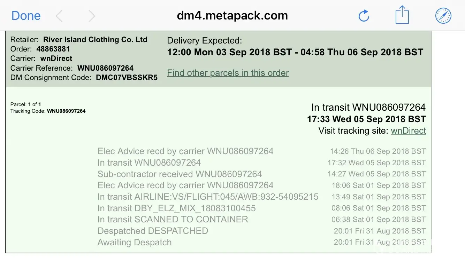This screenshot has height=261, width=465.
Task: Go back with the left chevron
Action: 59,16
